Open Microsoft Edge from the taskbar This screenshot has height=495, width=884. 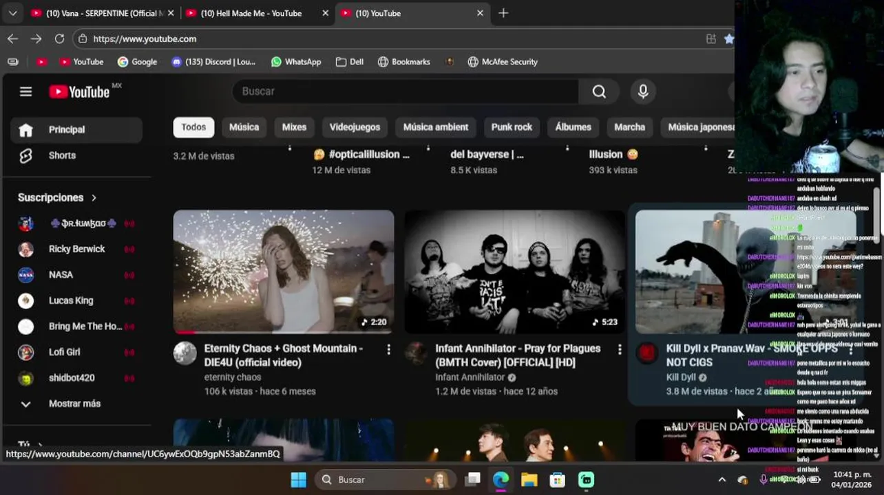pos(501,479)
